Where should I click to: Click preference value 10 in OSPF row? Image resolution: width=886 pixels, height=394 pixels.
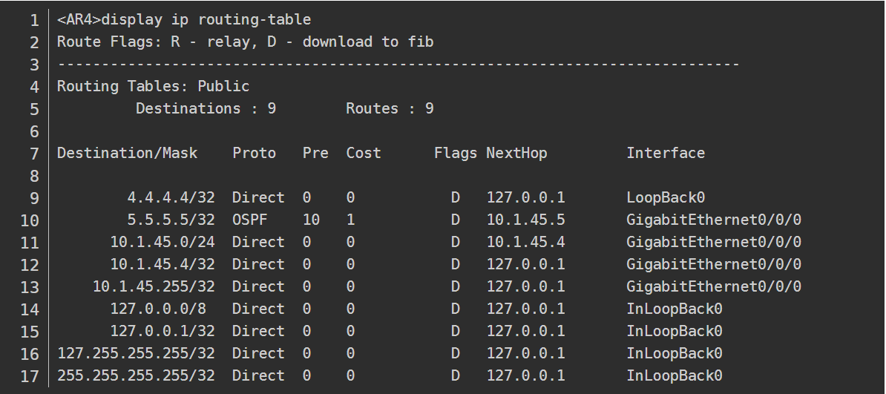pos(312,220)
